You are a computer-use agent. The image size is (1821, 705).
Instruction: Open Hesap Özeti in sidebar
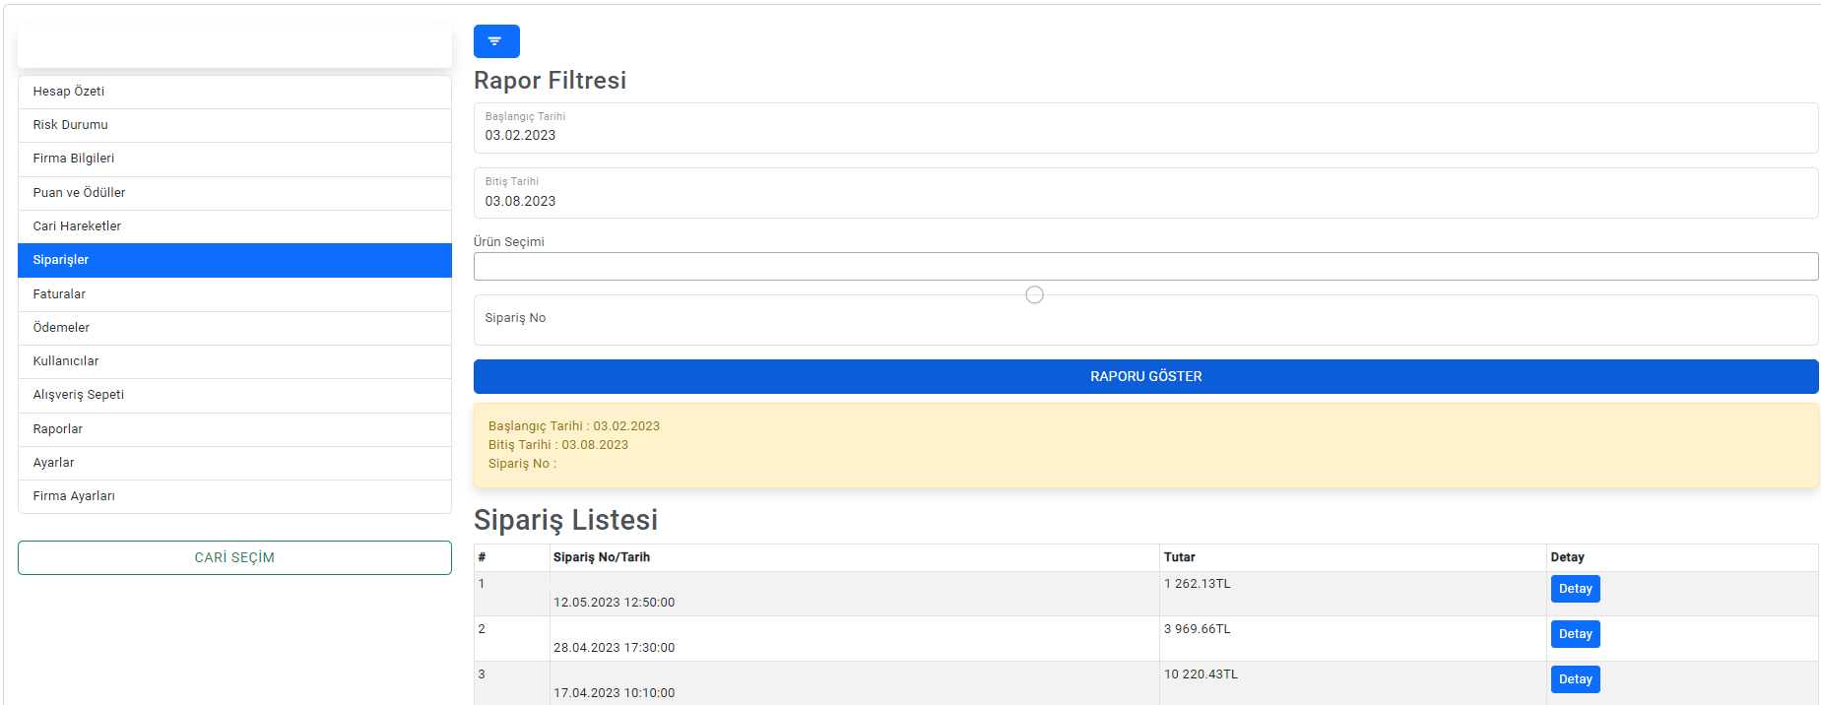pyautogui.click(x=234, y=92)
